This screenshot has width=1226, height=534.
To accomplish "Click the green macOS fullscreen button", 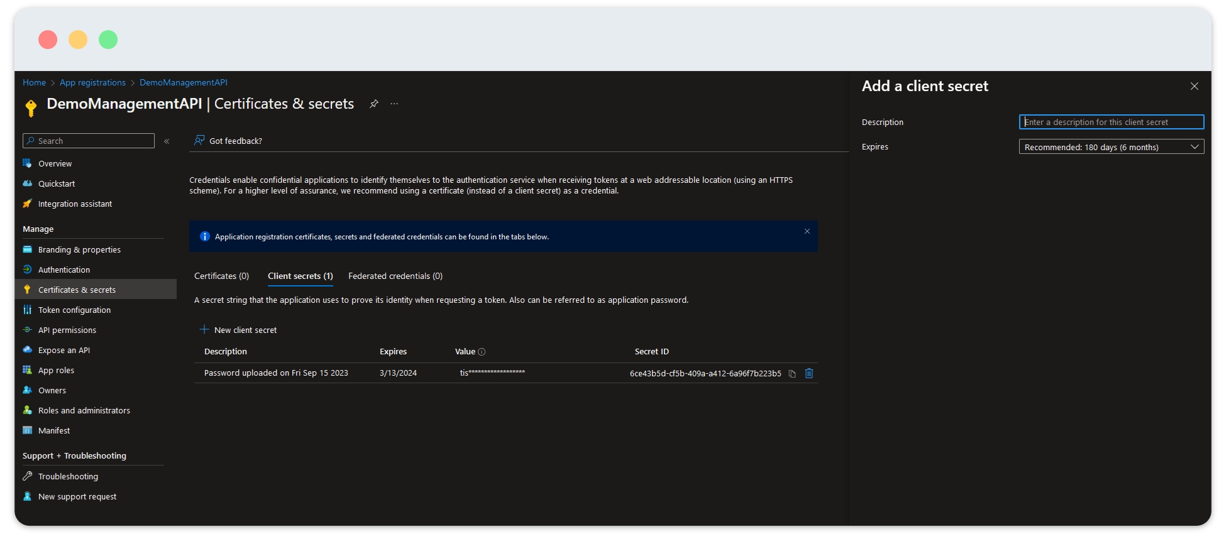I will click(108, 40).
